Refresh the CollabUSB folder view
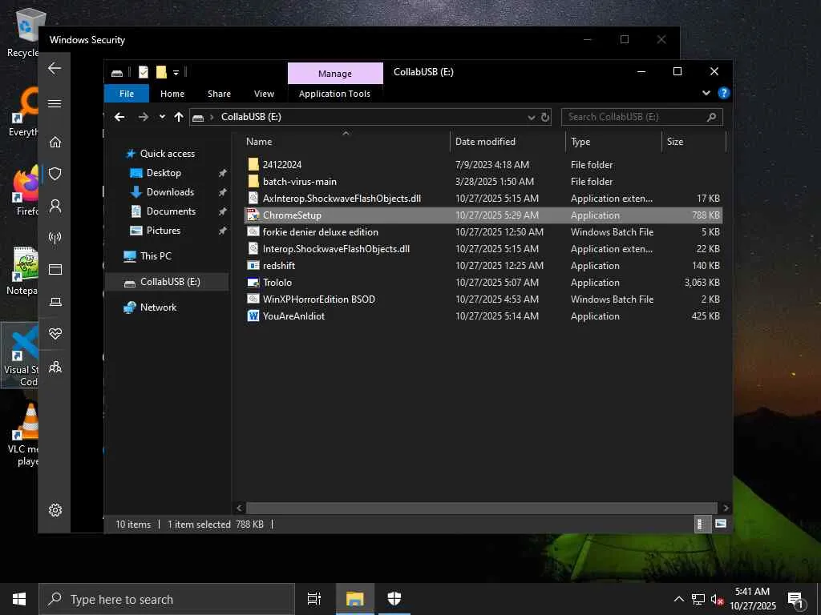The width and height of the screenshot is (821, 615). (x=545, y=117)
